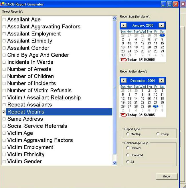186x188 pixels.
Task: Click the DARIS Report Generator title bar icon
Action: [3, 4]
